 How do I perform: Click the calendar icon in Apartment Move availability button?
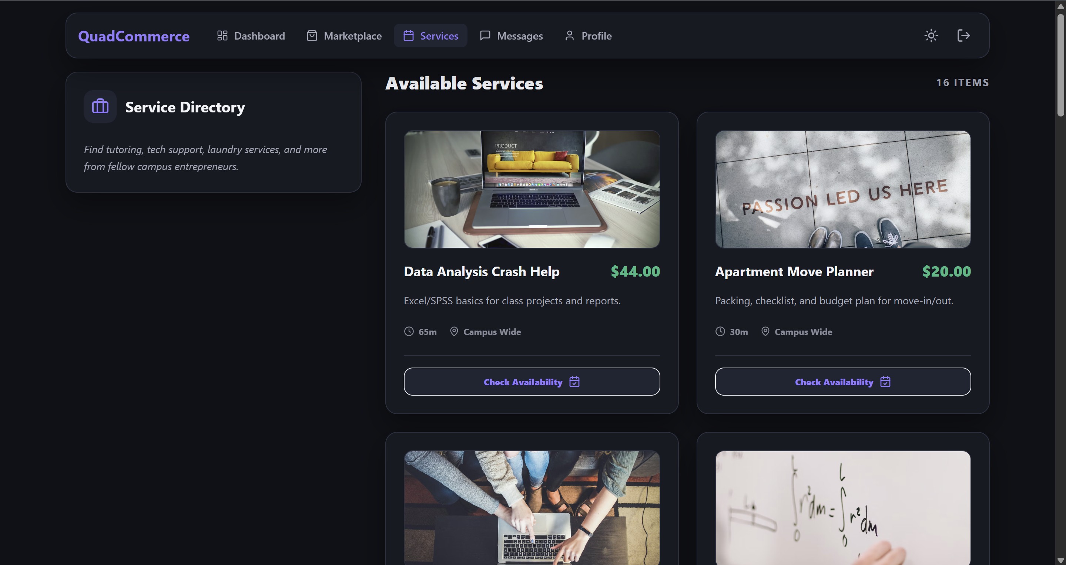coord(885,382)
